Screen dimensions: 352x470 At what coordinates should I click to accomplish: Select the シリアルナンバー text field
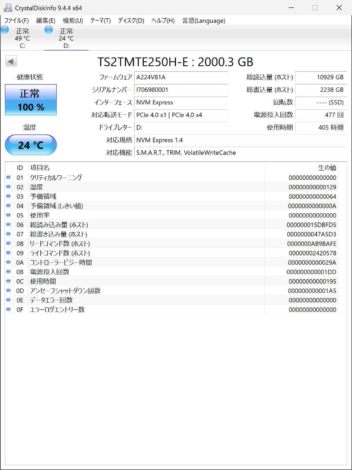[x=182, y=90]
